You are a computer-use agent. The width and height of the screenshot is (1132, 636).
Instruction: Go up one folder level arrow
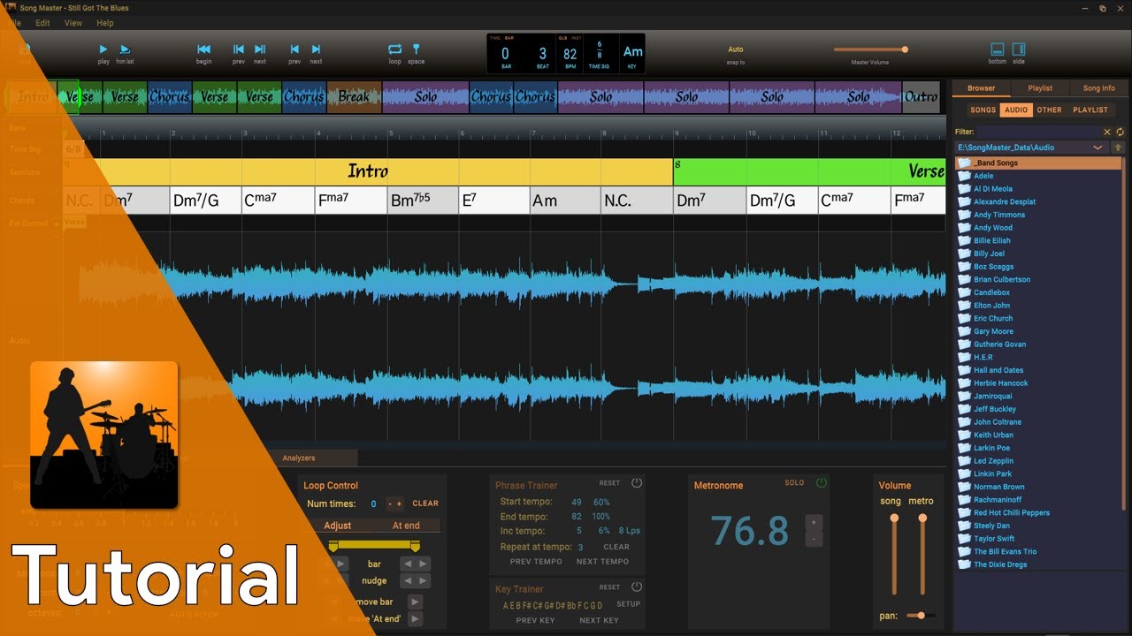tap(1118, 148)
